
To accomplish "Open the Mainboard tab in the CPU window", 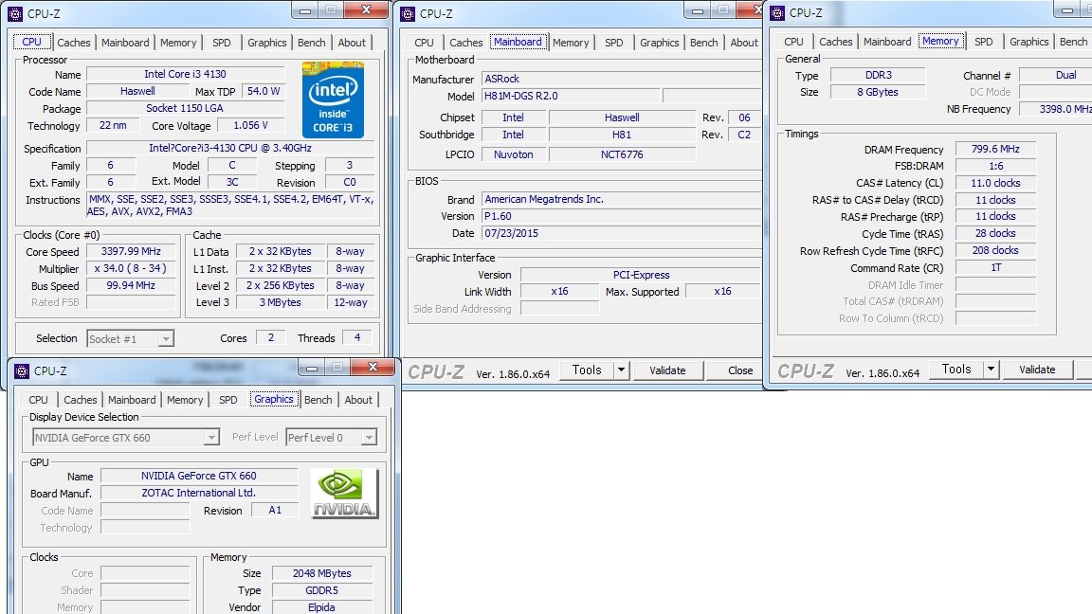I will point(125,43).
